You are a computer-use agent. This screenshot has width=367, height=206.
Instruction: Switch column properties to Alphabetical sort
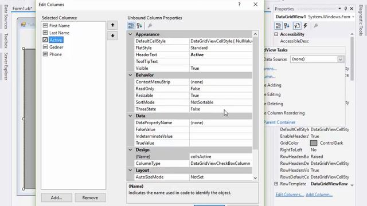coord(139,25)
